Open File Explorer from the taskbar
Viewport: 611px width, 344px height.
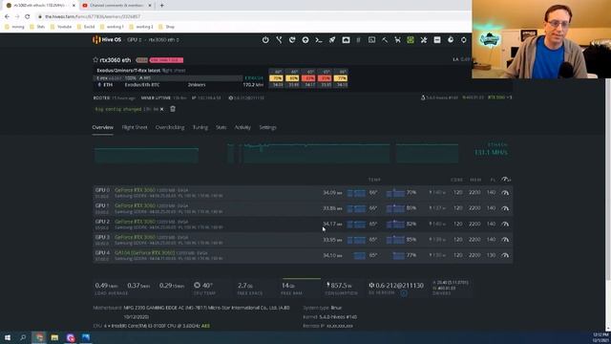[54, 337]
